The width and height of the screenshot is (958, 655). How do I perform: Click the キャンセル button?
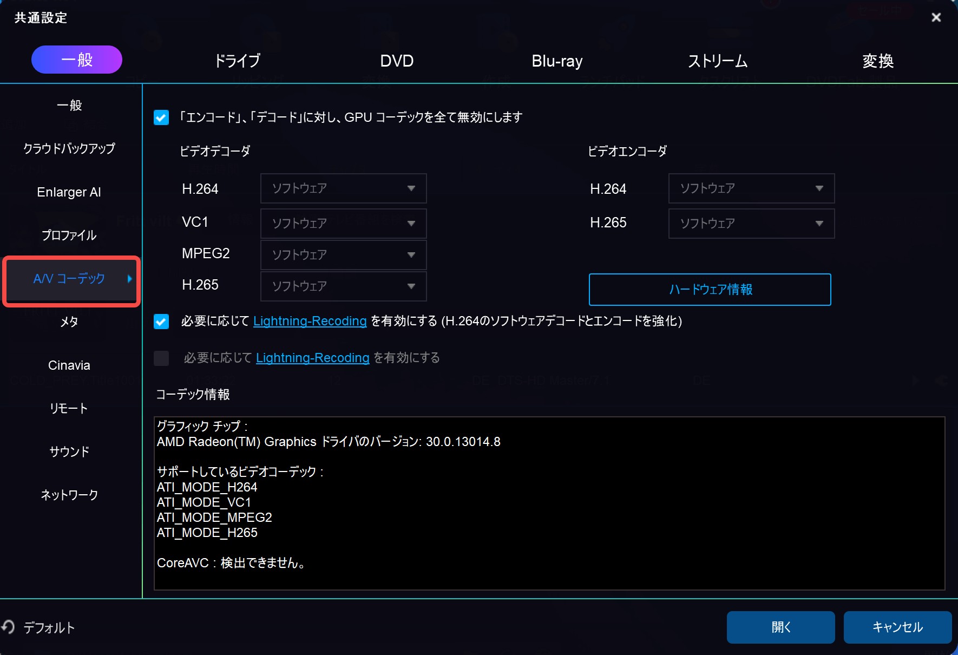coord(898,627)
